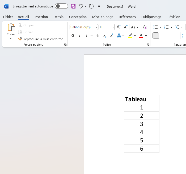Open bullet list style dropdown

click(x=160, y=27)
